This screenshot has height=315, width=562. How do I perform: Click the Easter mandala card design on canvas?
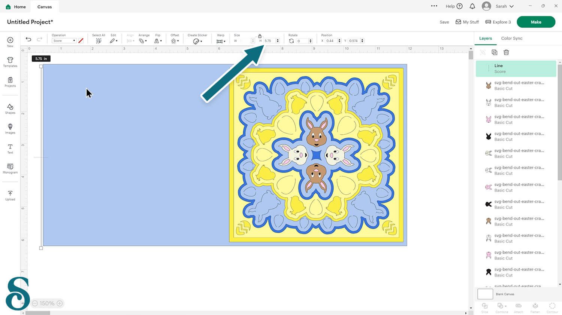(316, 155)
